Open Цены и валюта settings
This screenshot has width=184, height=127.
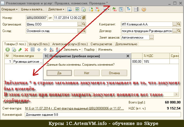pos(32,9)
